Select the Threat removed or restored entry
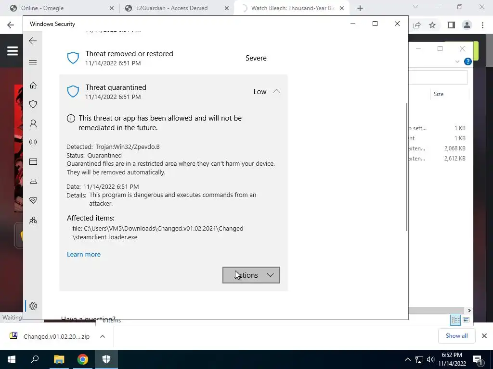 [173, 58]
